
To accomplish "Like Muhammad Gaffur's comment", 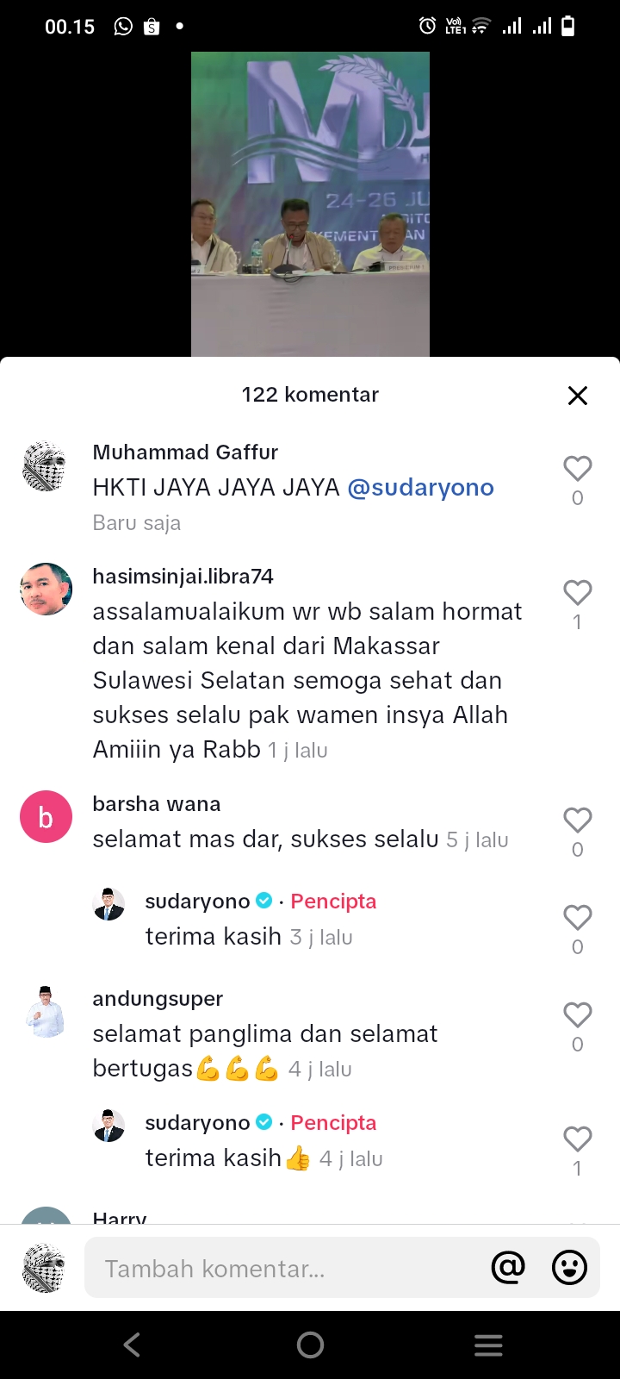I will point(578,469).
